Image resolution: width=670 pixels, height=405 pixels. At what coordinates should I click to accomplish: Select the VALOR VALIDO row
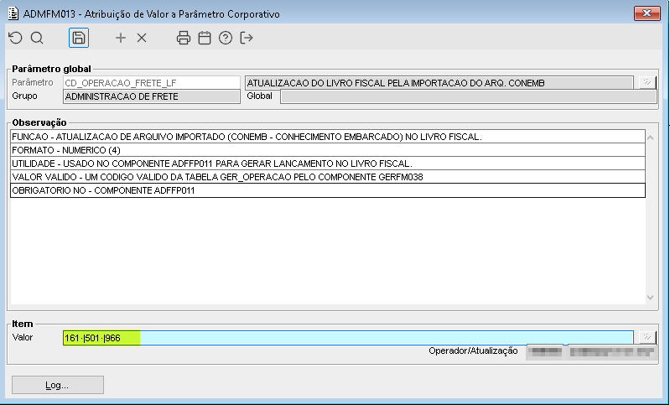tap(328, 177)
